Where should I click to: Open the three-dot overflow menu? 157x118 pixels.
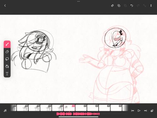[151, 6]
